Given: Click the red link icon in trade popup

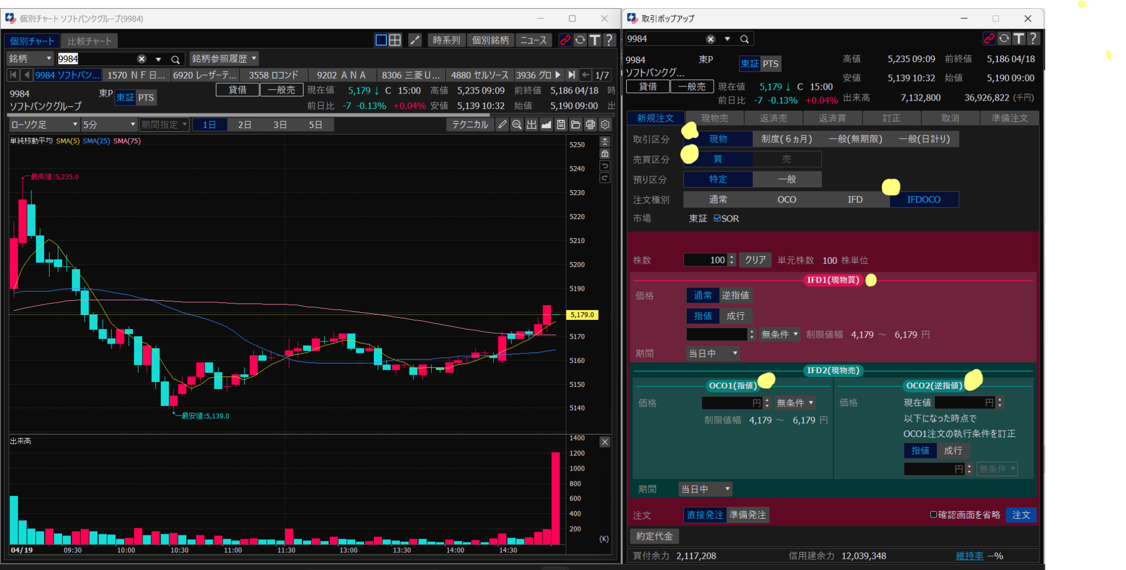Looking at the screenshot, I should [x=989, y=38].
